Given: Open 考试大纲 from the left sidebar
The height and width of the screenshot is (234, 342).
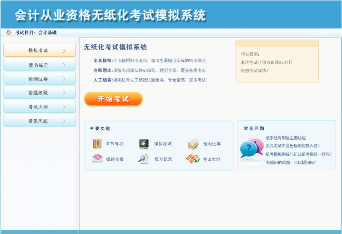Looking at the screenshot, I should point(38,107).
